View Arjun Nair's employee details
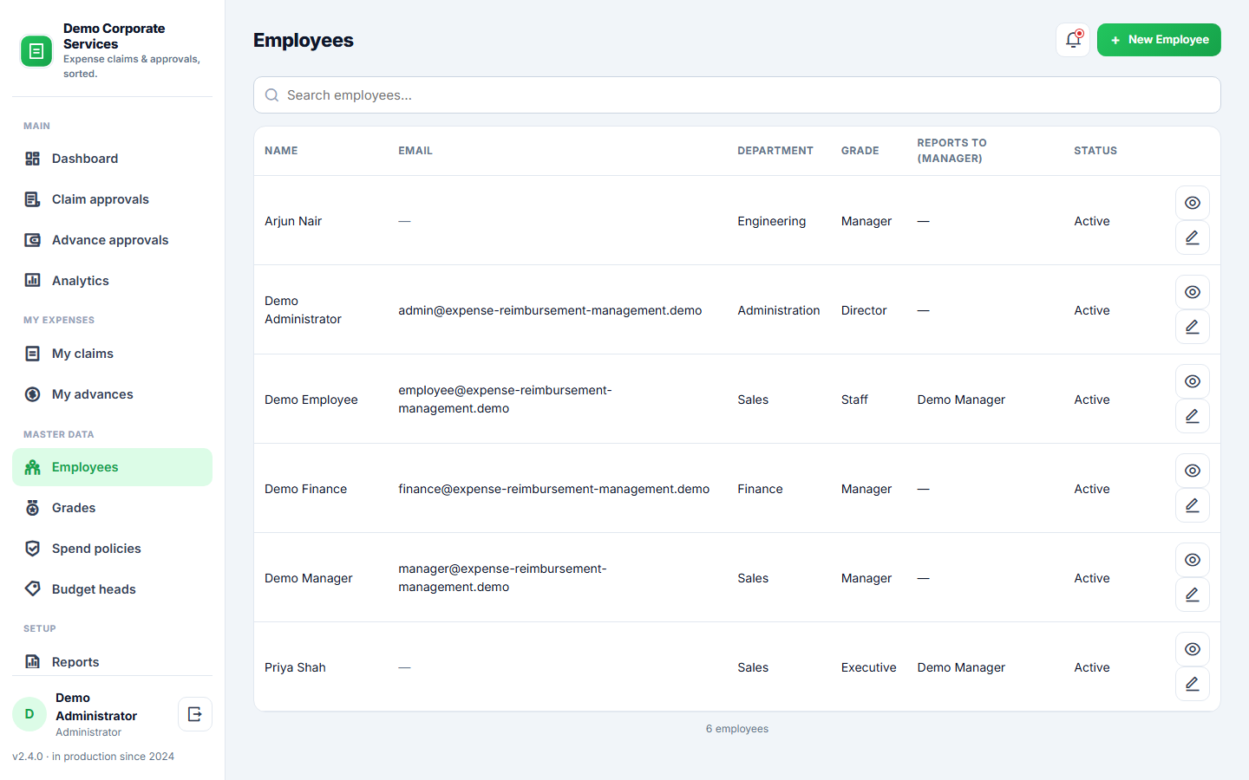This screenshot has width=1249, height=780. point(1193,203)
